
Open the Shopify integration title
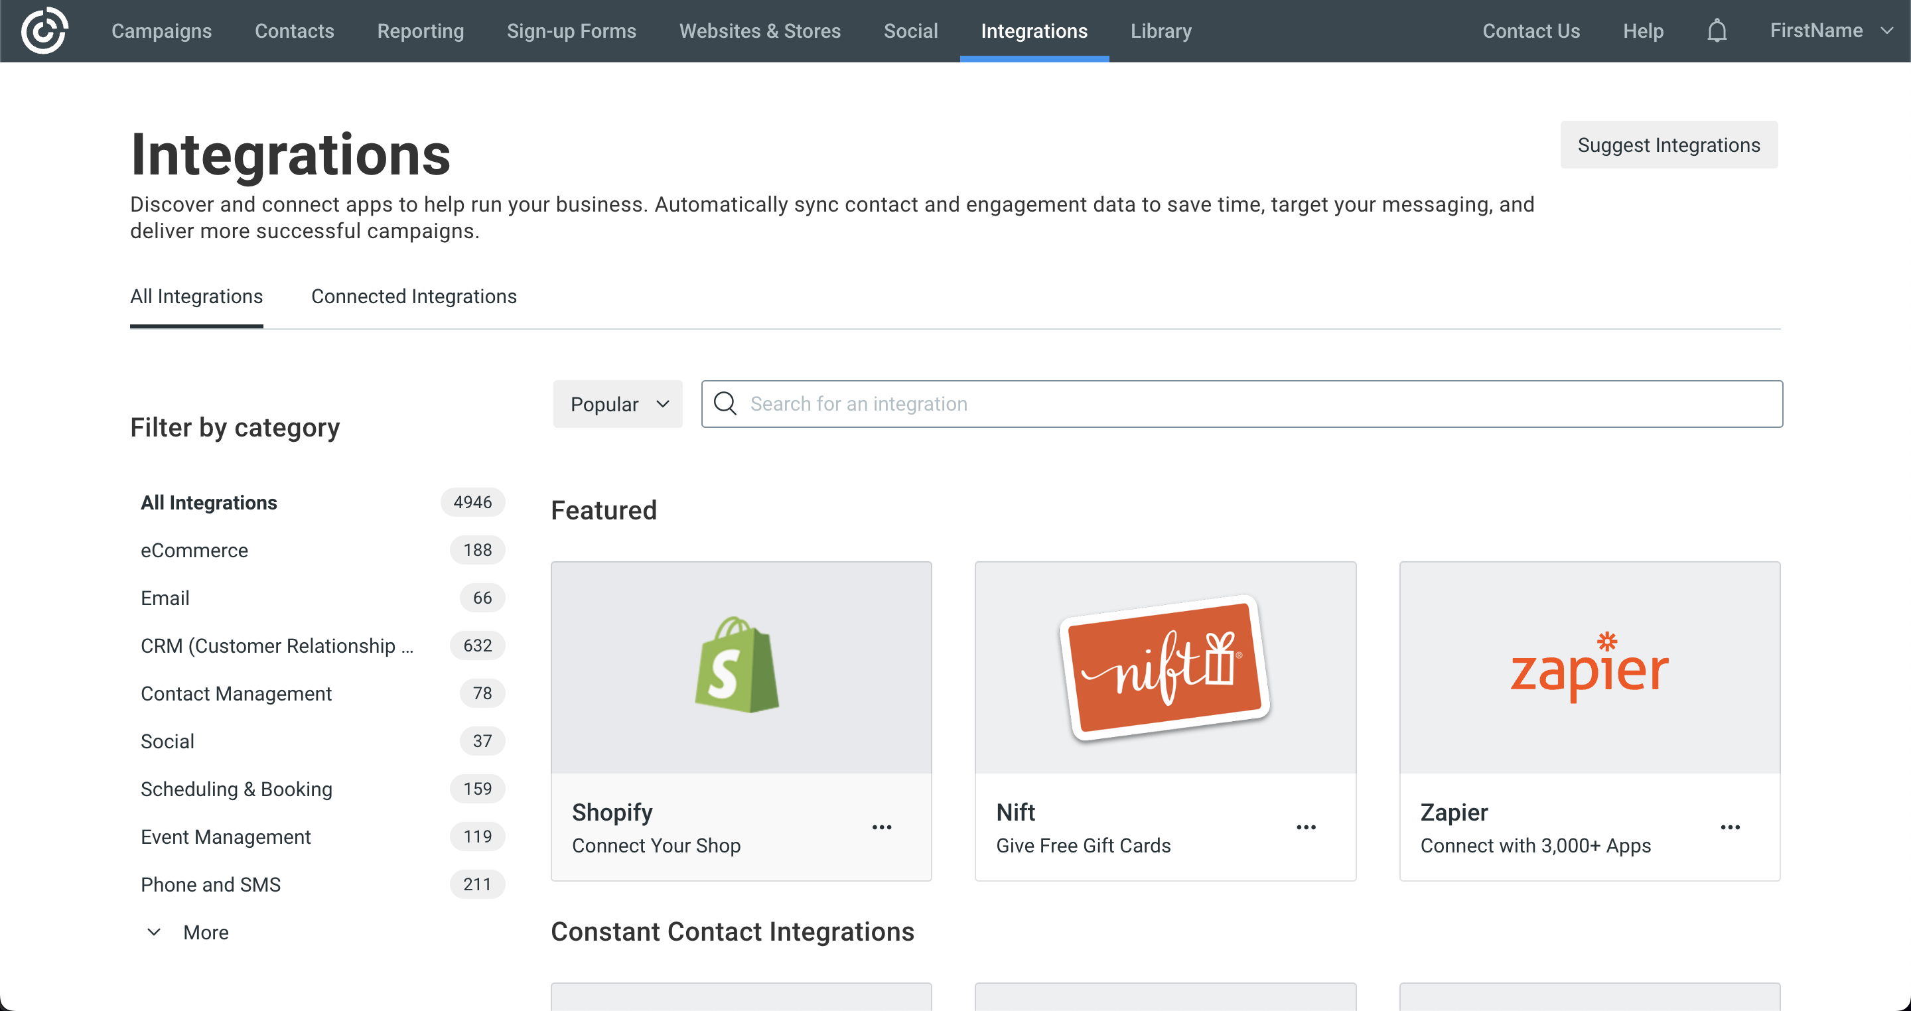612,812
